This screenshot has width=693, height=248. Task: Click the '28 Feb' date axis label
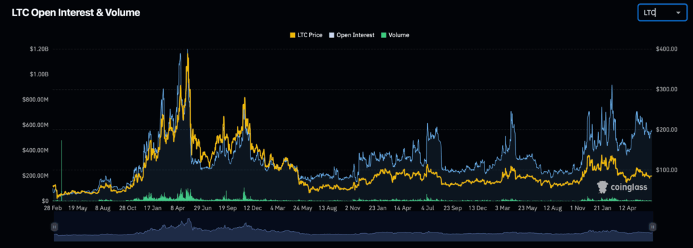click(x=53, y=207)
